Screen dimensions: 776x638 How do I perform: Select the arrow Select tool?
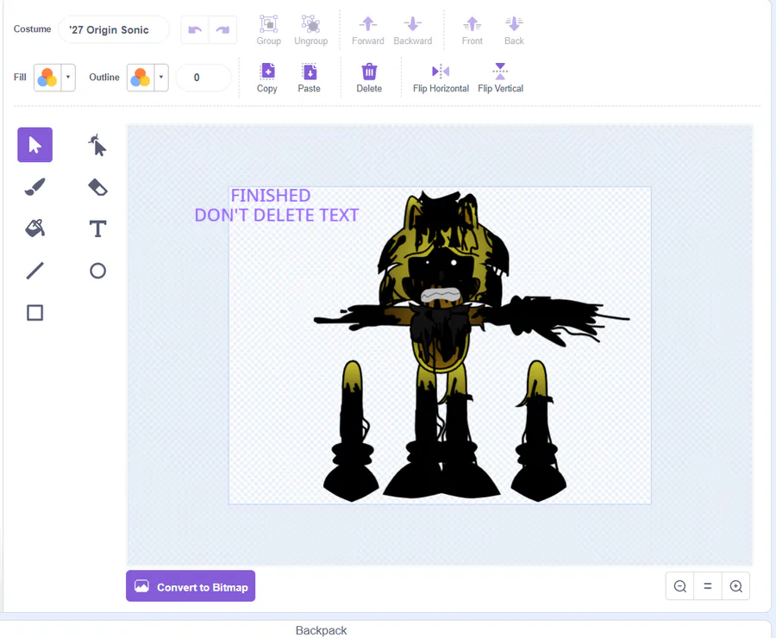34,145
